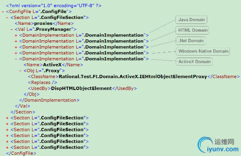Click the ClassName value IEHtmlObjectElementProxy
Screen dimensions: 241x156
click(133, 77)
